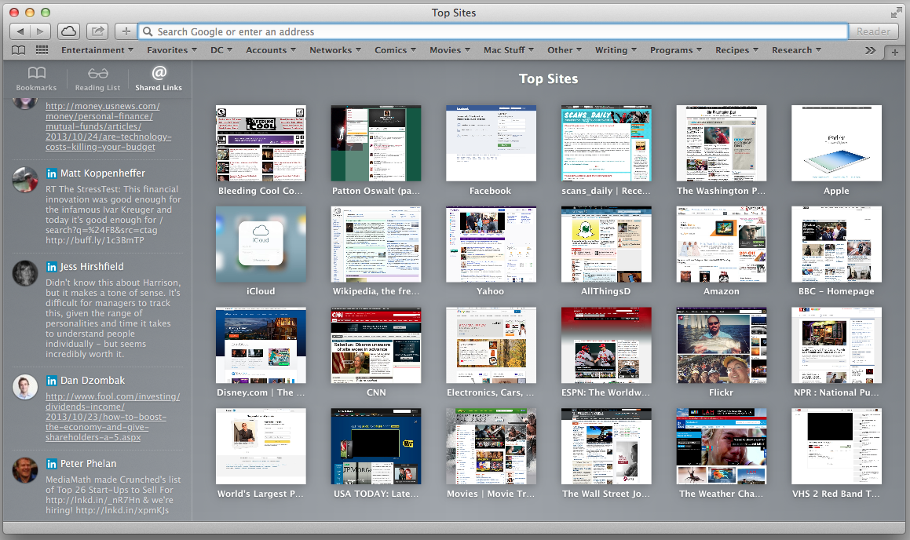Toggle full screen with the corner arrows
This screenshot has height=540, width=910.
point(896,13)
